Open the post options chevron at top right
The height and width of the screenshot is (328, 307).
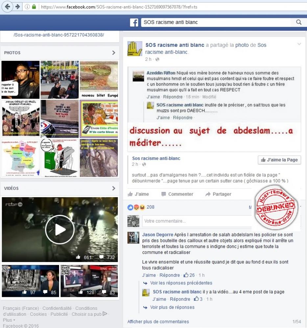click(x=299, y=44)
